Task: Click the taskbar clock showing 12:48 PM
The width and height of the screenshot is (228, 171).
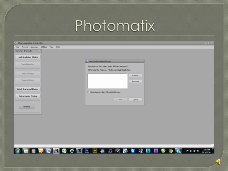Action: (206, 151)
